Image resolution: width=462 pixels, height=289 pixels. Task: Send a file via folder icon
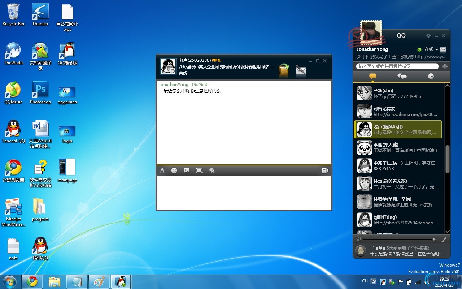tap(284, 70)
